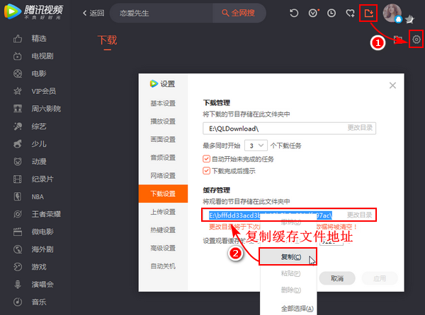Screen dimensions: 425x315
Task: Open watch history clock icon
Action: click(331, 13)
